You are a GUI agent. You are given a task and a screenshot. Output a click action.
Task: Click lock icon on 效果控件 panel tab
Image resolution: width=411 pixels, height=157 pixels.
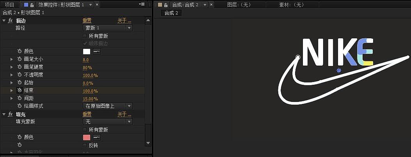click(32, 5)
